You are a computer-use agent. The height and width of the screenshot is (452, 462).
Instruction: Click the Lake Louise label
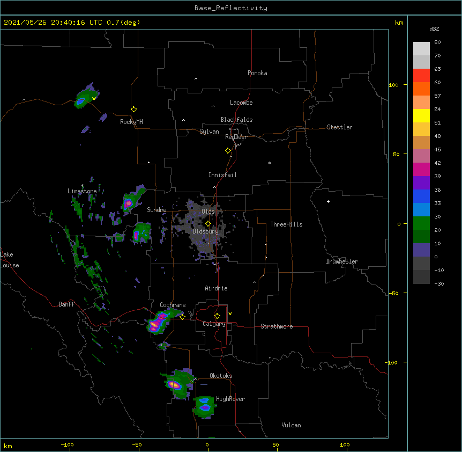pyautogui.click(x=10, y=260)
